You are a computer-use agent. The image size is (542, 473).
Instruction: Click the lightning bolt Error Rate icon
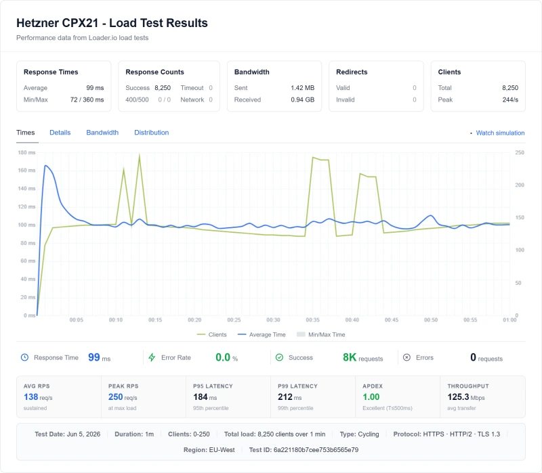pyautogui.click(x=152, y=357)
